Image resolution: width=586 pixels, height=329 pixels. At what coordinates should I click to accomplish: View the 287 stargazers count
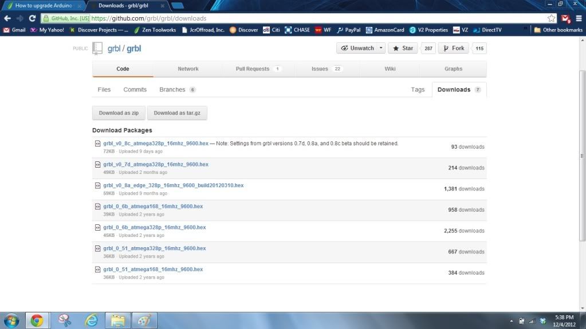click(x=428, y=48)
